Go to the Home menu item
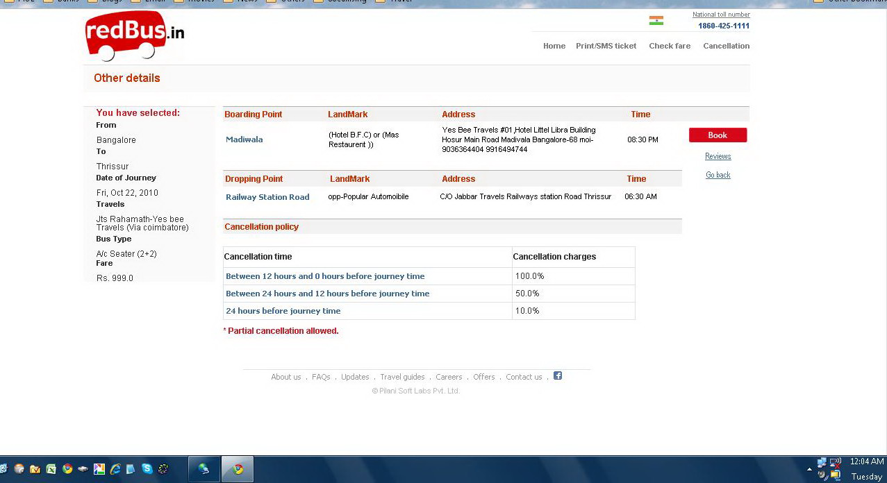The width and height of the screenshot is (887, 483). coord(554,46)
